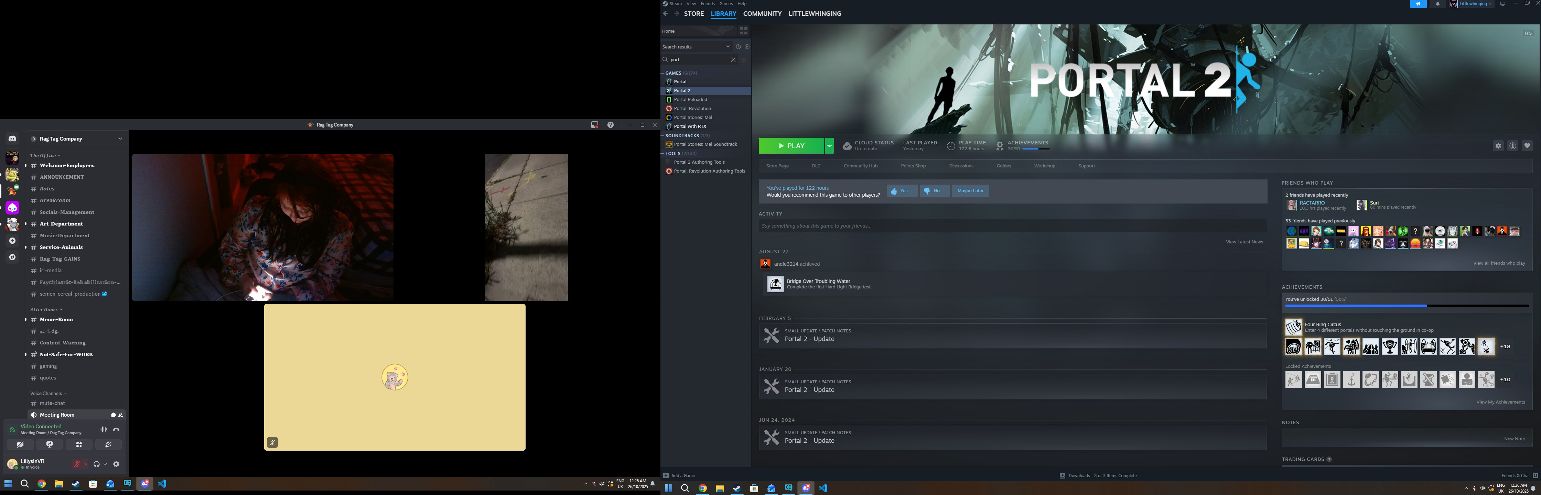Unmute microphone in Discord user panel
Screen dimensions: 1541x495
tap(77, 464)
